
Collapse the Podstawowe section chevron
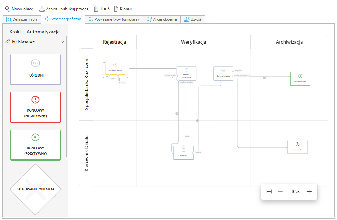63,42
